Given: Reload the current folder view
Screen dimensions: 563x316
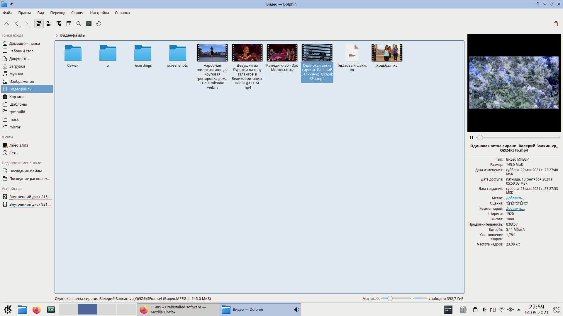Looking at the screenshot, I should (x=99, y=24).
